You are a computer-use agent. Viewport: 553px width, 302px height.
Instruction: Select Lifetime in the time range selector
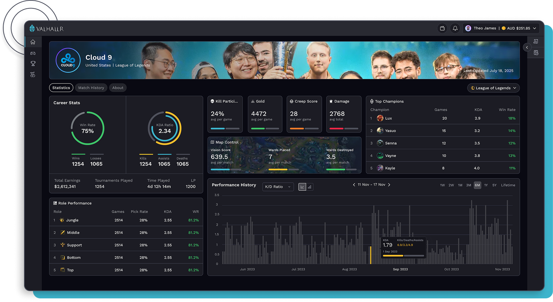coord(508,185)
